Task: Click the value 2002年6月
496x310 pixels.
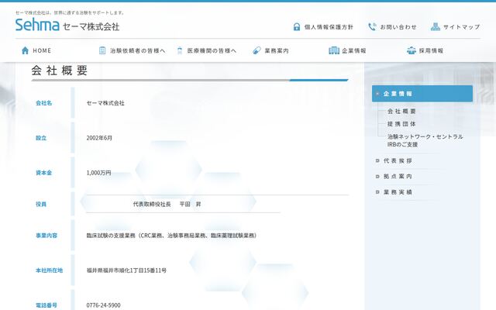Action: click(99, 138)
